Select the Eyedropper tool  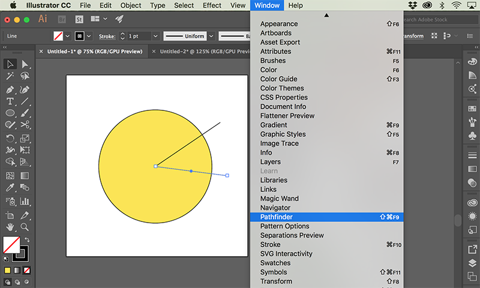pyautogui.click(x=10, y=187)
